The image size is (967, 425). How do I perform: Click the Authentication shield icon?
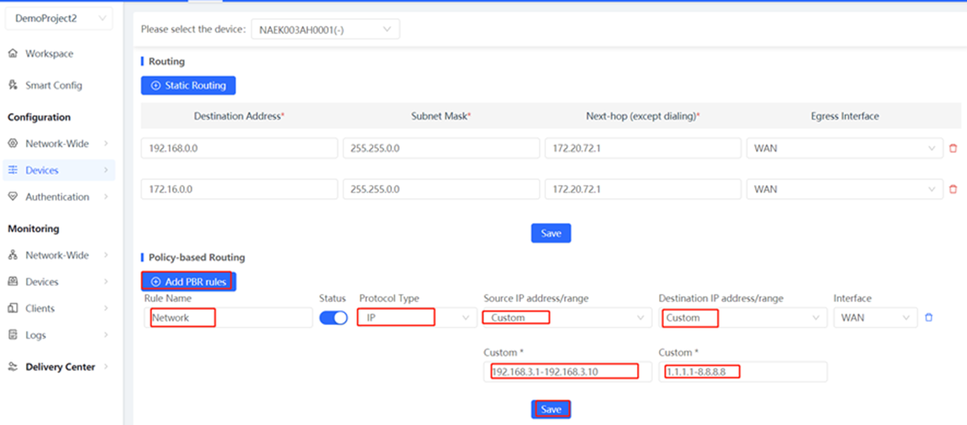pos(13,197)
